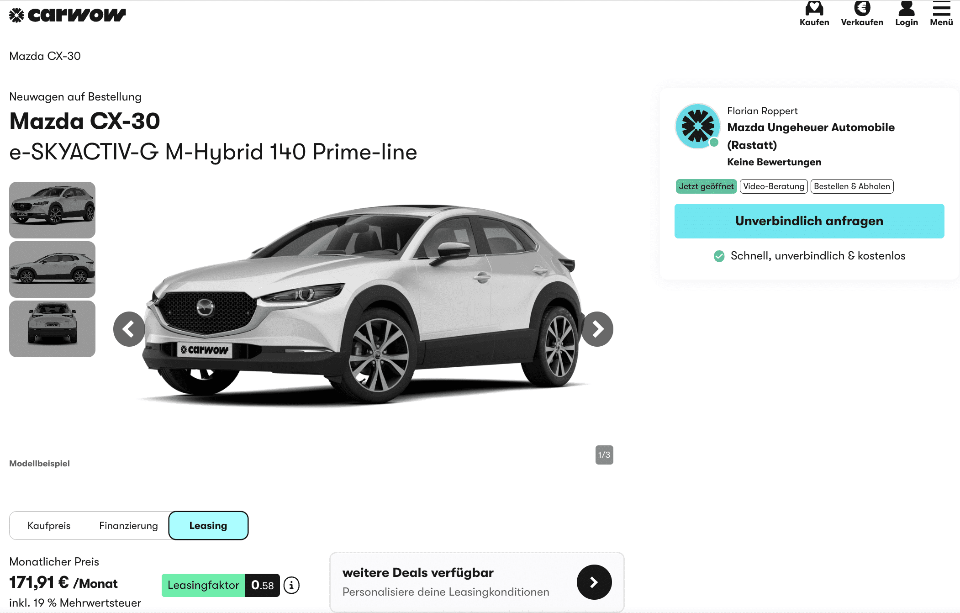Click Video-Beratung tag
The image size is (960, 613).
pyautogui.click(x=773, y=186)
